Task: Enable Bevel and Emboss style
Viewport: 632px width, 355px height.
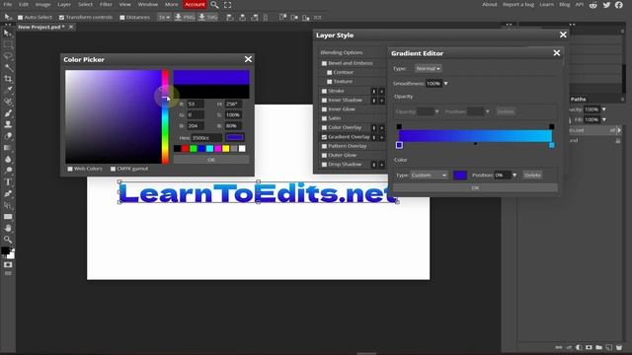Action: tap(324, 63)
